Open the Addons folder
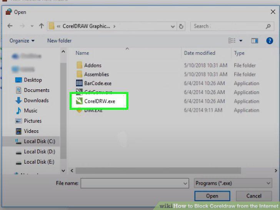 pyautogui.click(x=93, y=65)
